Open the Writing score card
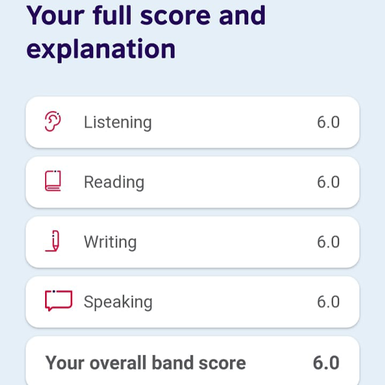The width and height of the screenshot is (385, 385). (192, 242)
